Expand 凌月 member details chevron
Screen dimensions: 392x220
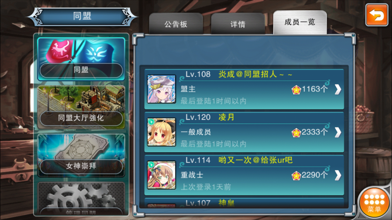(x=338, y=132)
